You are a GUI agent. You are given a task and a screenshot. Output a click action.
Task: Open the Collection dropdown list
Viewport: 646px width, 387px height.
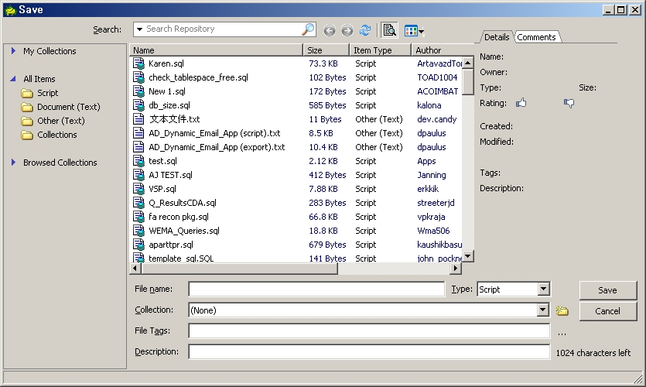(x=543, y=310)
